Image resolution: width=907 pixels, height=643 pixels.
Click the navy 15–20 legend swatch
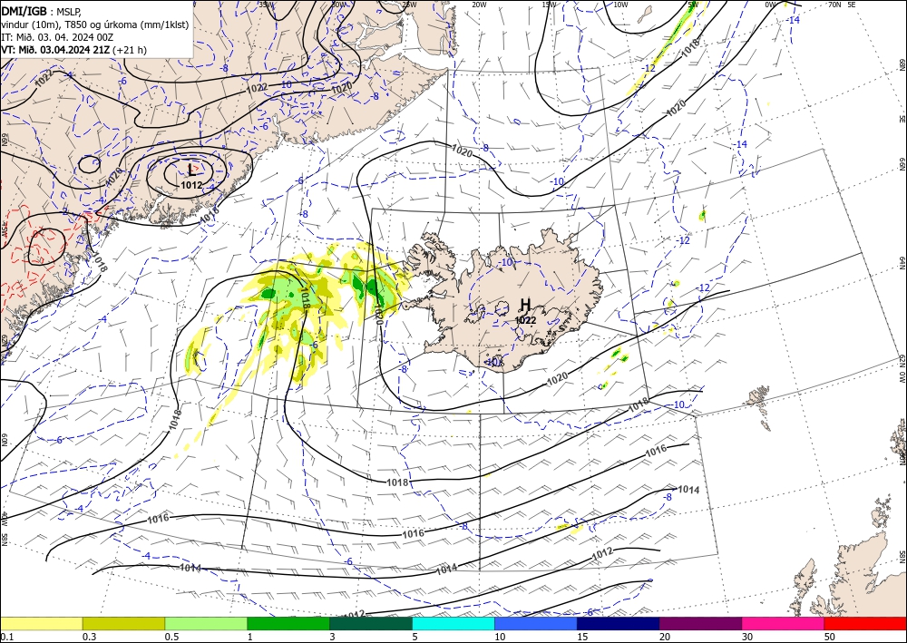click(619, 623)
